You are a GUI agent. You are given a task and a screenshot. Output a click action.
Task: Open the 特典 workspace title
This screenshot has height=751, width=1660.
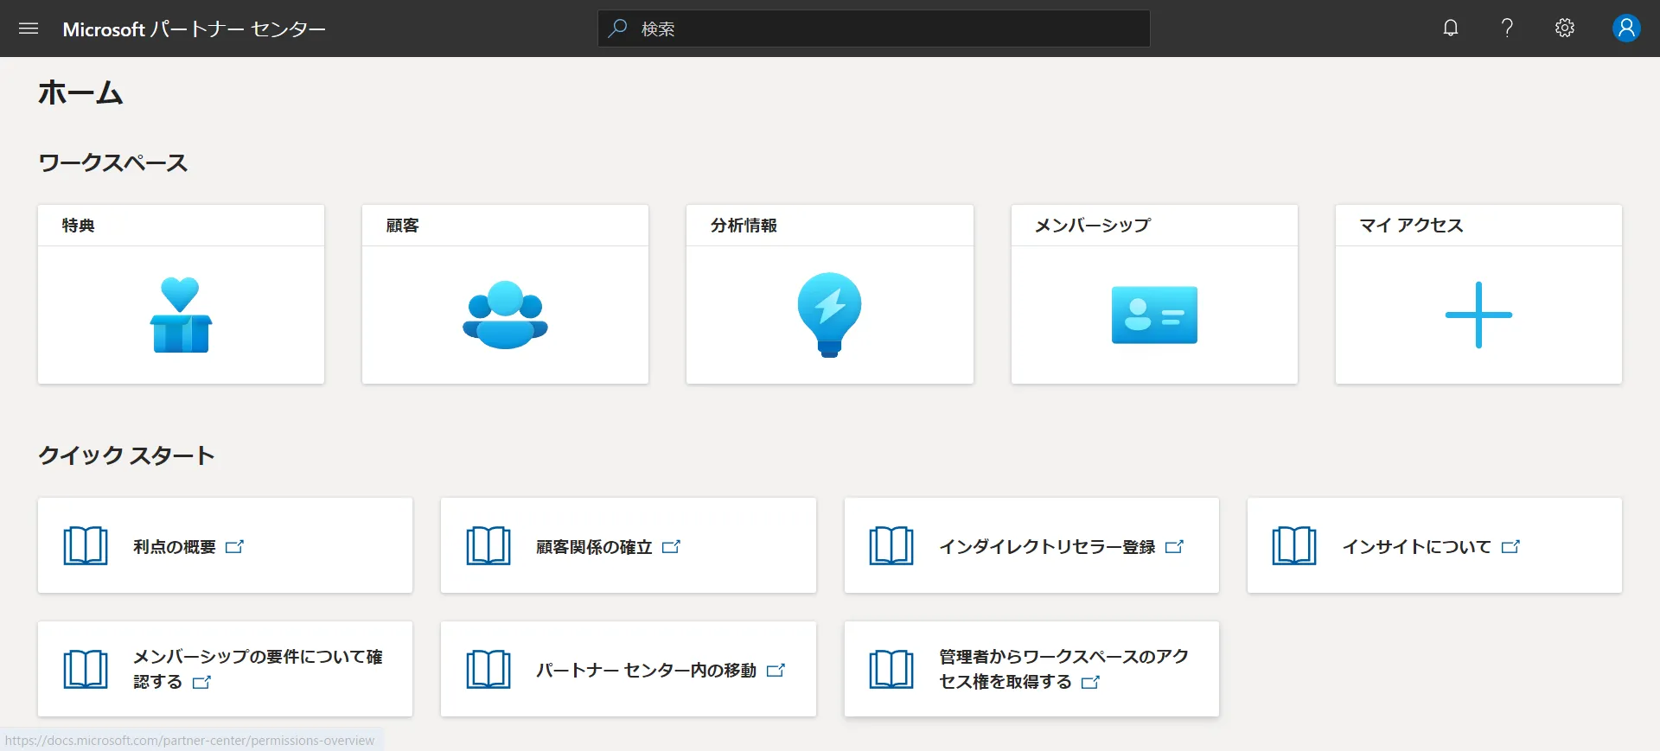point(78,226)
